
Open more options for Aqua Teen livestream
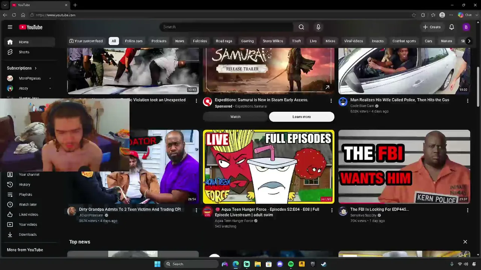click(332, 210)
